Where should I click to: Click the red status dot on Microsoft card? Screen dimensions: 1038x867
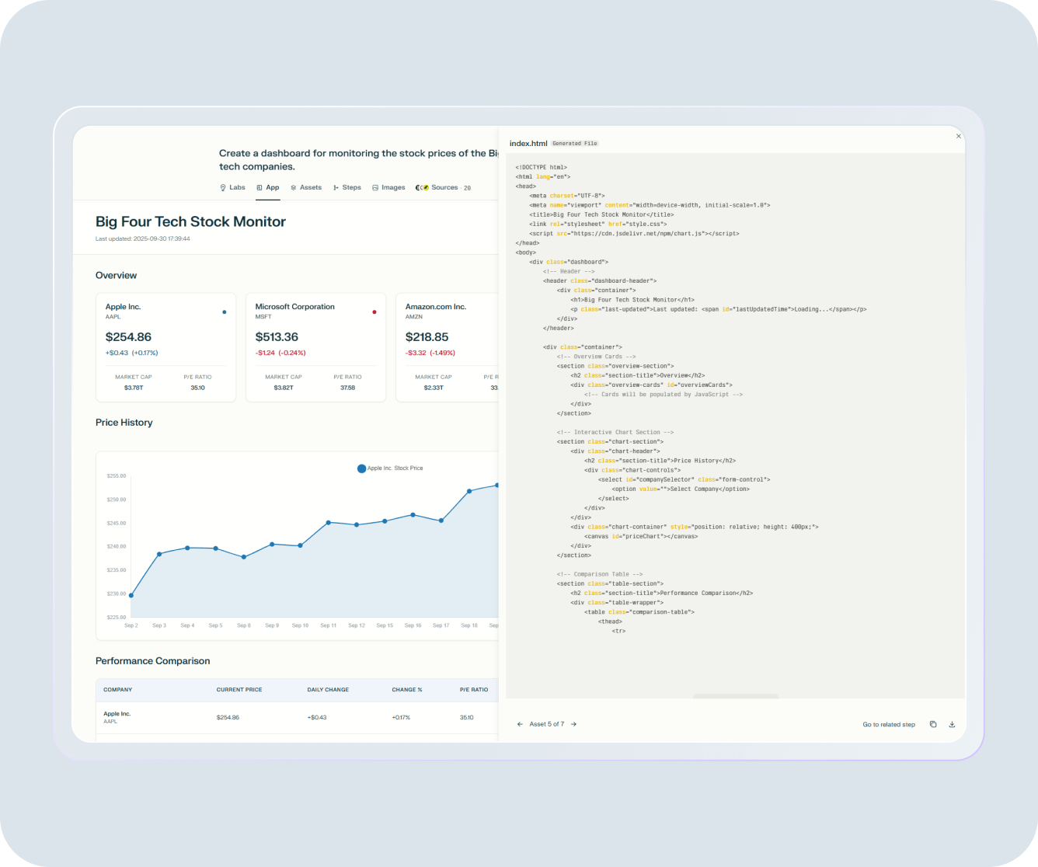[374, 312]
